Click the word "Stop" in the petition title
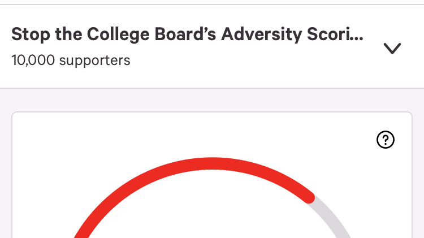 click(x=28, y=35)
